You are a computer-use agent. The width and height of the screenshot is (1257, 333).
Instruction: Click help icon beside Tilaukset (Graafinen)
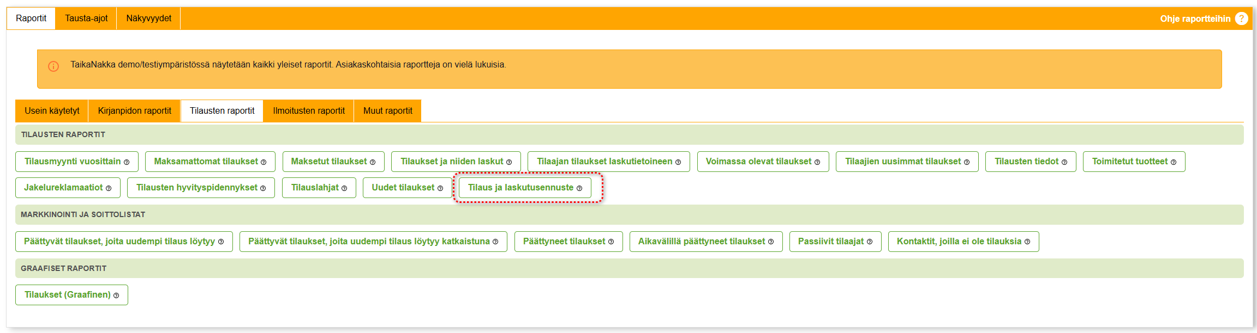[116, 295]
